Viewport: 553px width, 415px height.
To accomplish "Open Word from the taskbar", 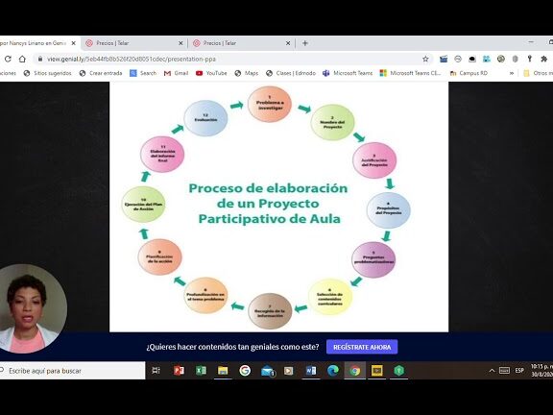I will pyautogui.click(x=311, y=371).
